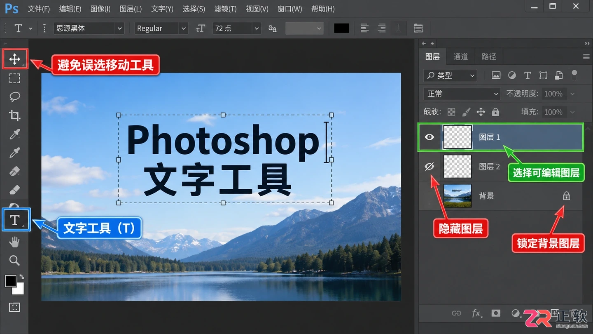Open the character panel icon in the options bar
Image resolution: width=593 pixels, height=334 pixels.
click(x=418, y=28)
